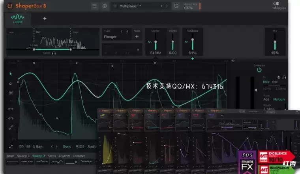Select the straight line node tool
The height and width of the screenshot is (174, 300).
pos(11,109)
